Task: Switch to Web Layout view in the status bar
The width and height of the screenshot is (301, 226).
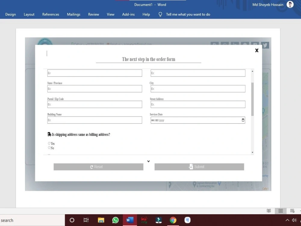Action: (292, 211)
